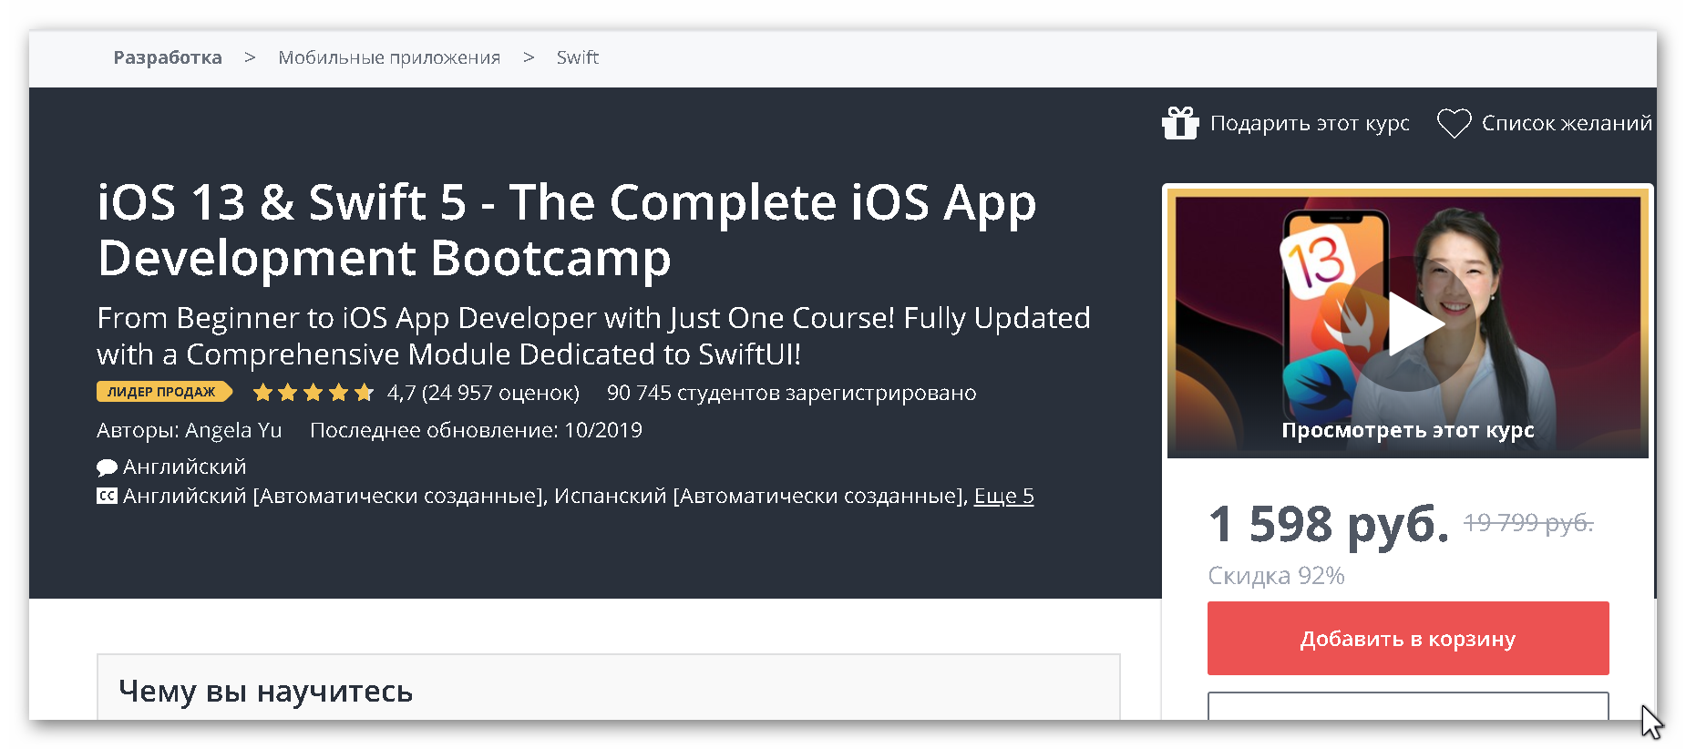This screenshot has width=1686, height=749.
Task: Click the five-star rating icons
Action: [314, 393]
